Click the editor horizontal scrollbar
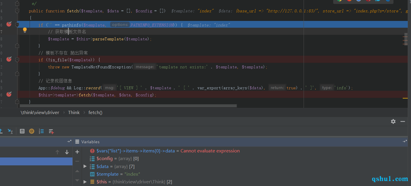Screen dimensions: 411x186 [128, 106]
